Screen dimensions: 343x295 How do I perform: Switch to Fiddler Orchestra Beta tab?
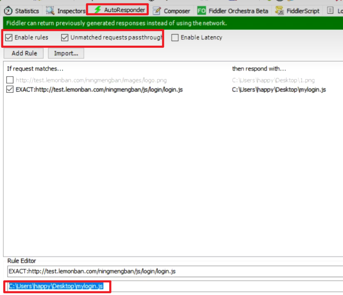pos(232,11)
